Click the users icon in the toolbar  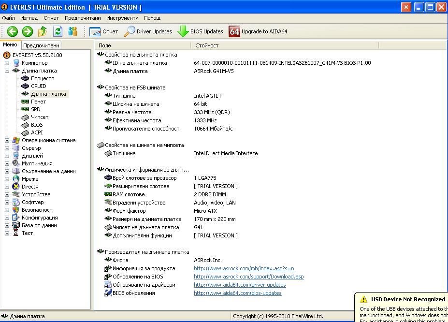pos(73,31)
